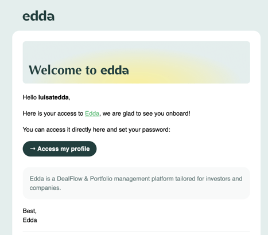268x235 pixels.
Task: Click the edda logo at the top
Action: [38, 16]
